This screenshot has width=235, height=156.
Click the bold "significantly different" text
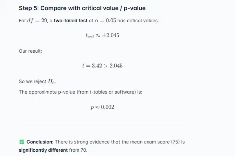41,149
